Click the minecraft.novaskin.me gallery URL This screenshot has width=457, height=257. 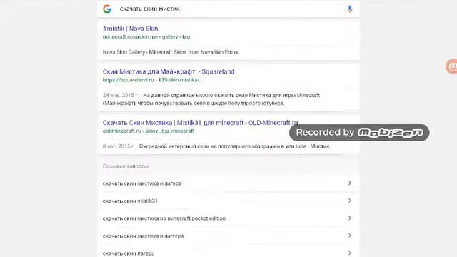pos(146,37)
